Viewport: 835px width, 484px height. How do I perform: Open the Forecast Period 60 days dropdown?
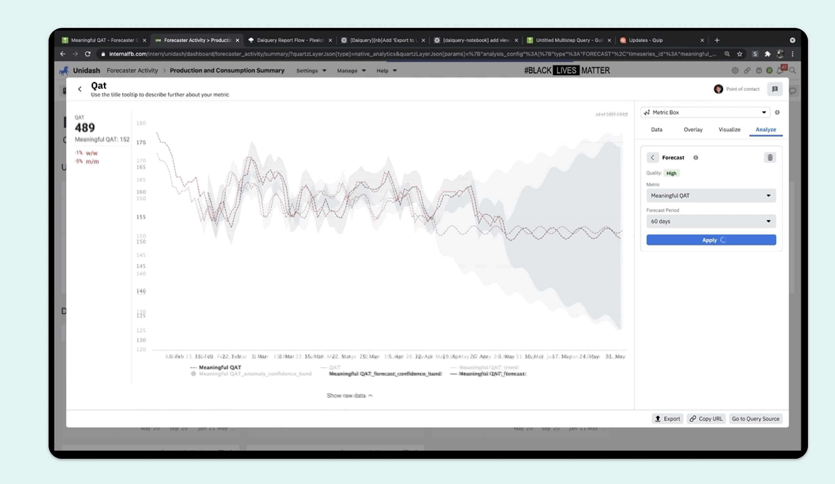(711, 221)
